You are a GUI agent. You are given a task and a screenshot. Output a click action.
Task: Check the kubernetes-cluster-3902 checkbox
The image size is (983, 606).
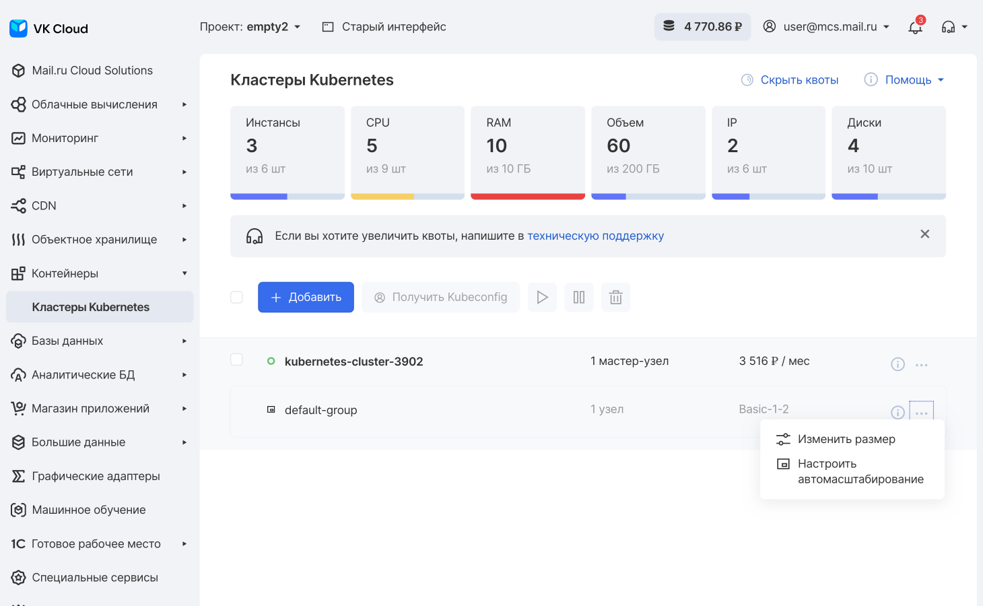coord(236,360)
